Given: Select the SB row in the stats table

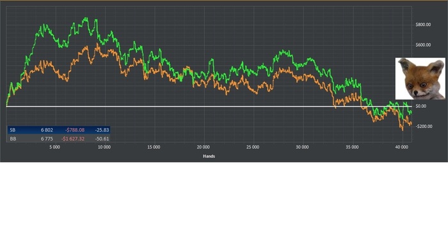Looking at the screenshot, I should (x=59, y=130).
